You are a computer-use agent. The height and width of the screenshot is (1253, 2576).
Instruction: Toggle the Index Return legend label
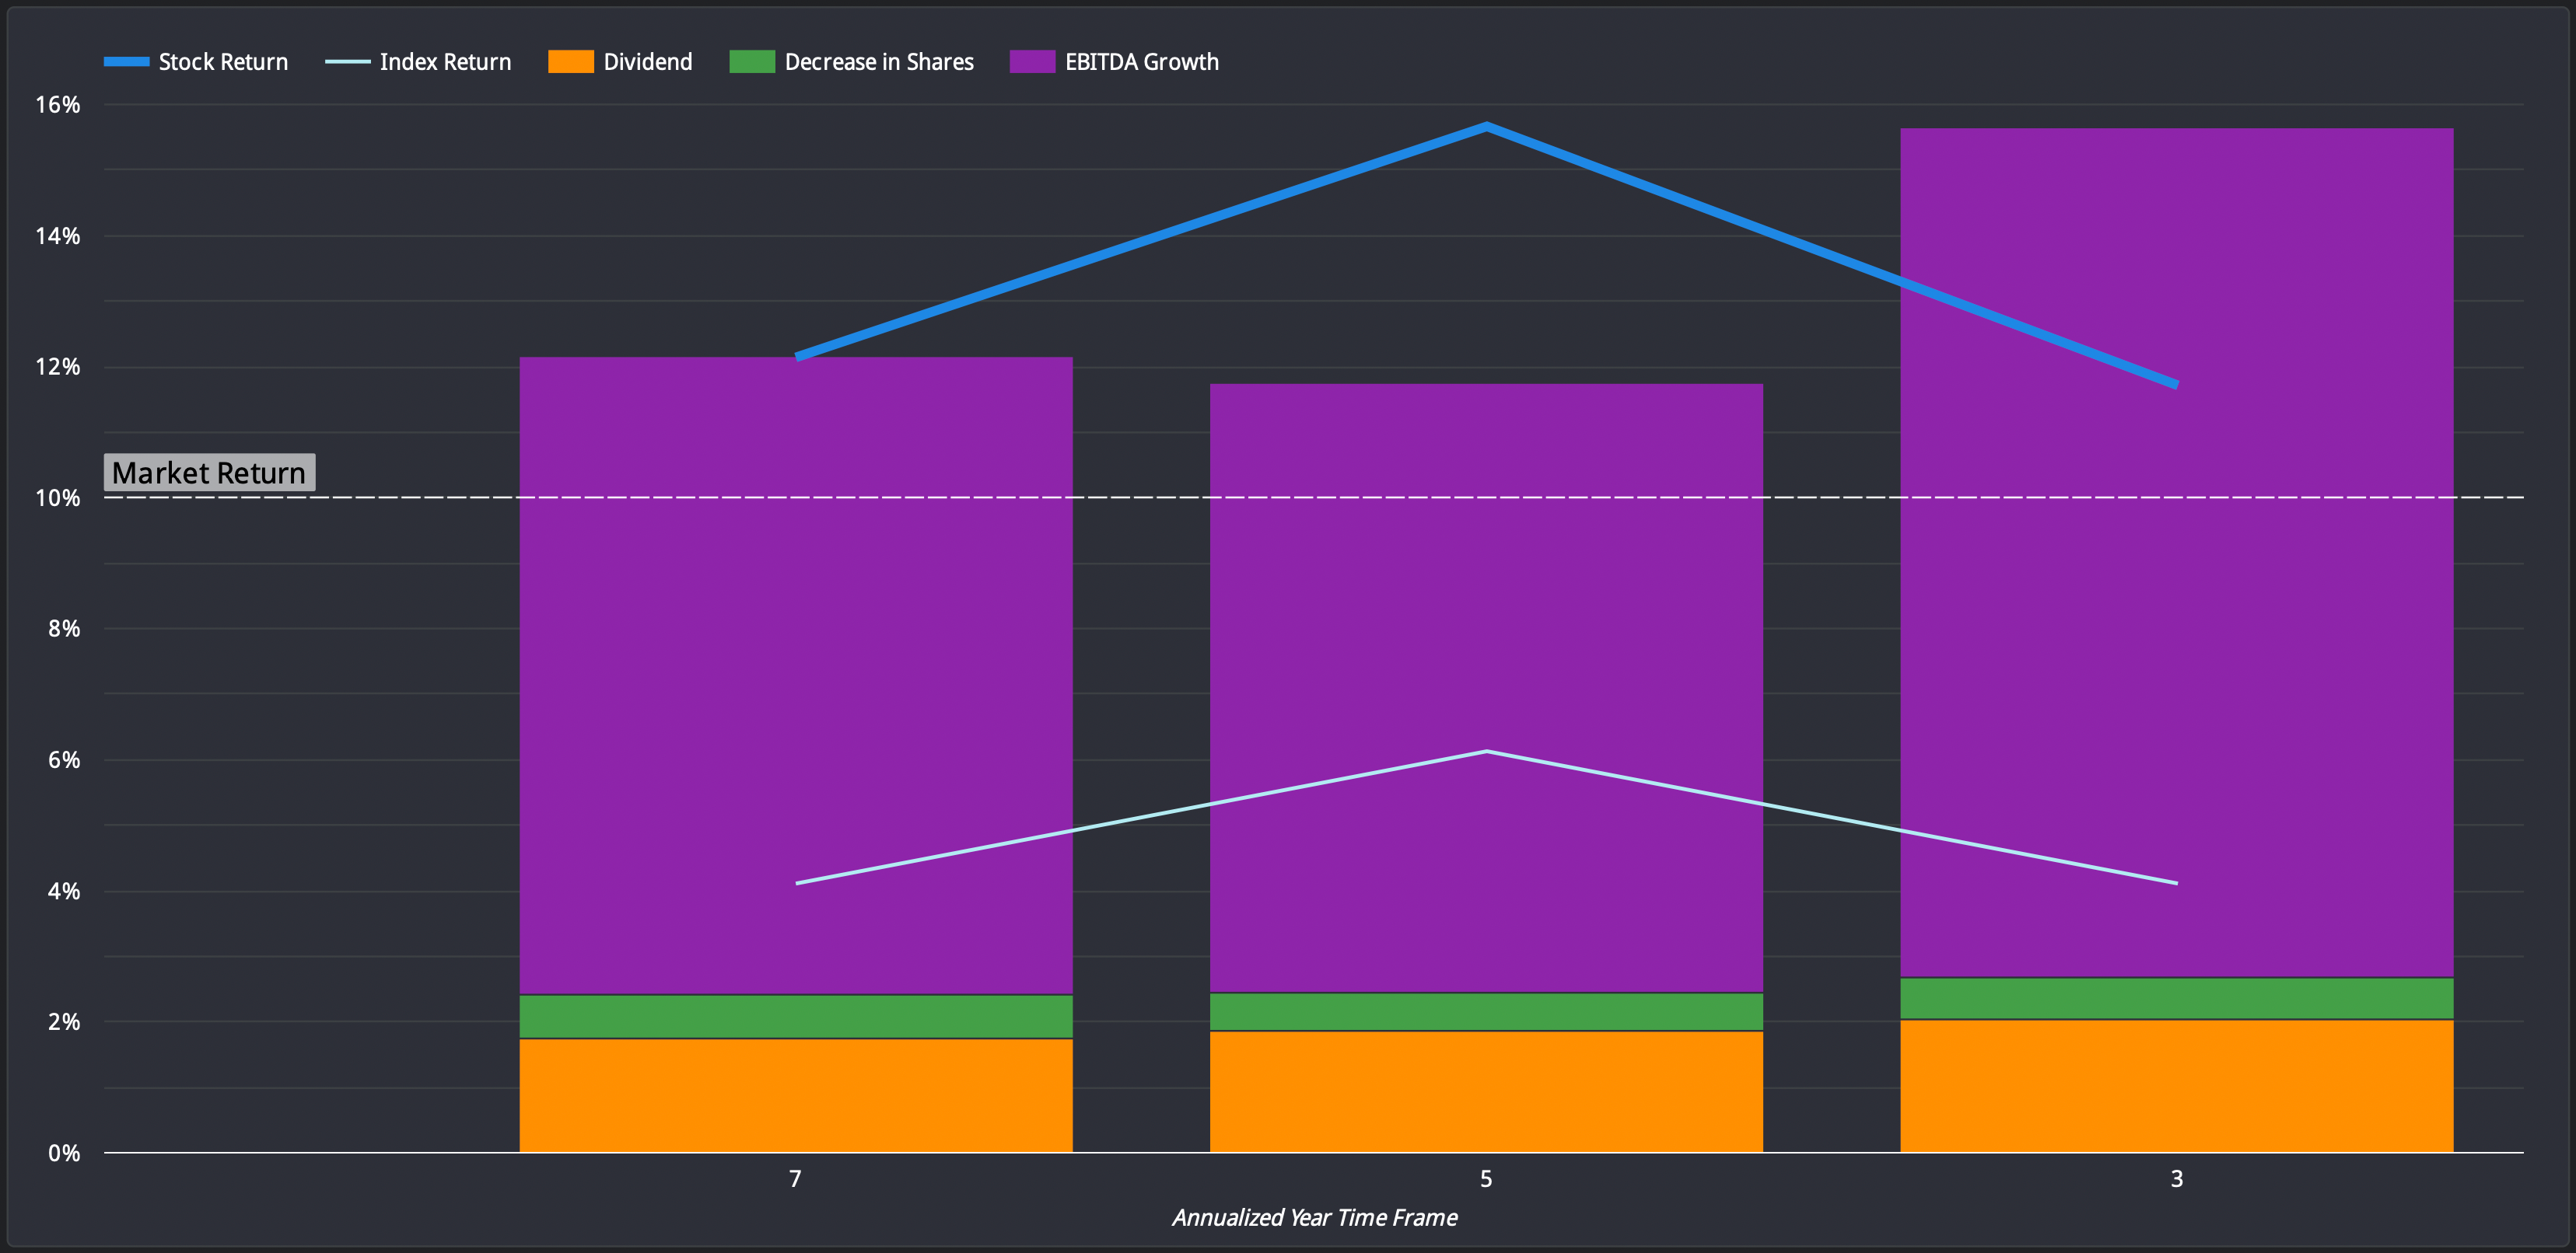[x=445, y=62]
